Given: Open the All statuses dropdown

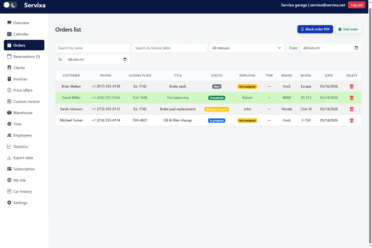Looking at the screenshot, I should click(247, 48).
